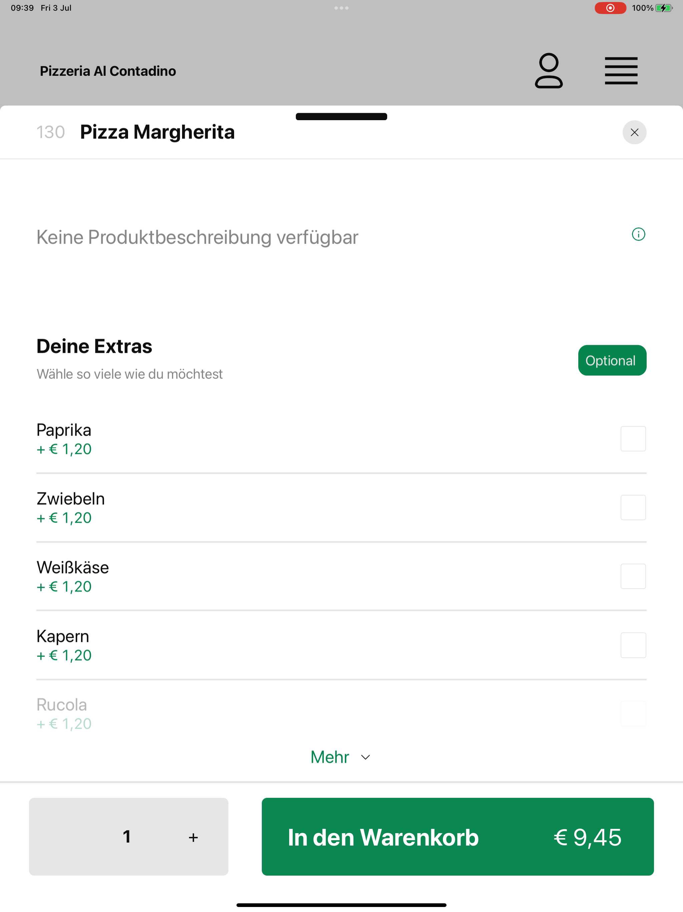Open the hamburger menu icon

(x=621, y=71)
